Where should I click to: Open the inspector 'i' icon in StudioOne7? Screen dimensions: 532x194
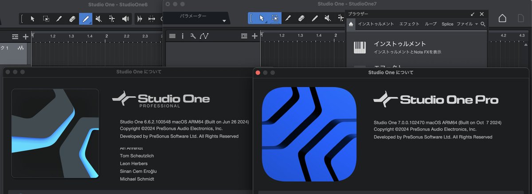[183, 36]
